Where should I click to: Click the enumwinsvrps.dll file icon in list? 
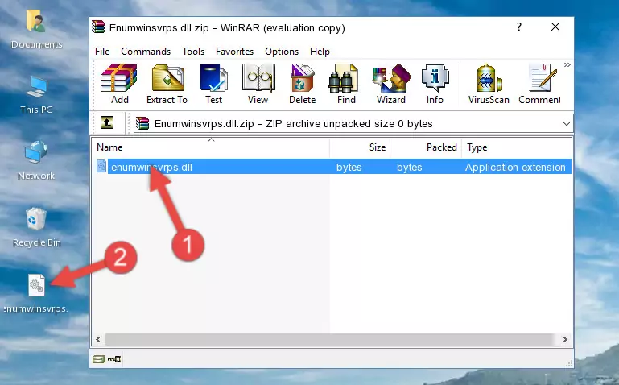101,167
